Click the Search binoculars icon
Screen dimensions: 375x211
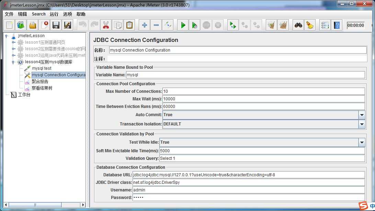tap(298, 25)
